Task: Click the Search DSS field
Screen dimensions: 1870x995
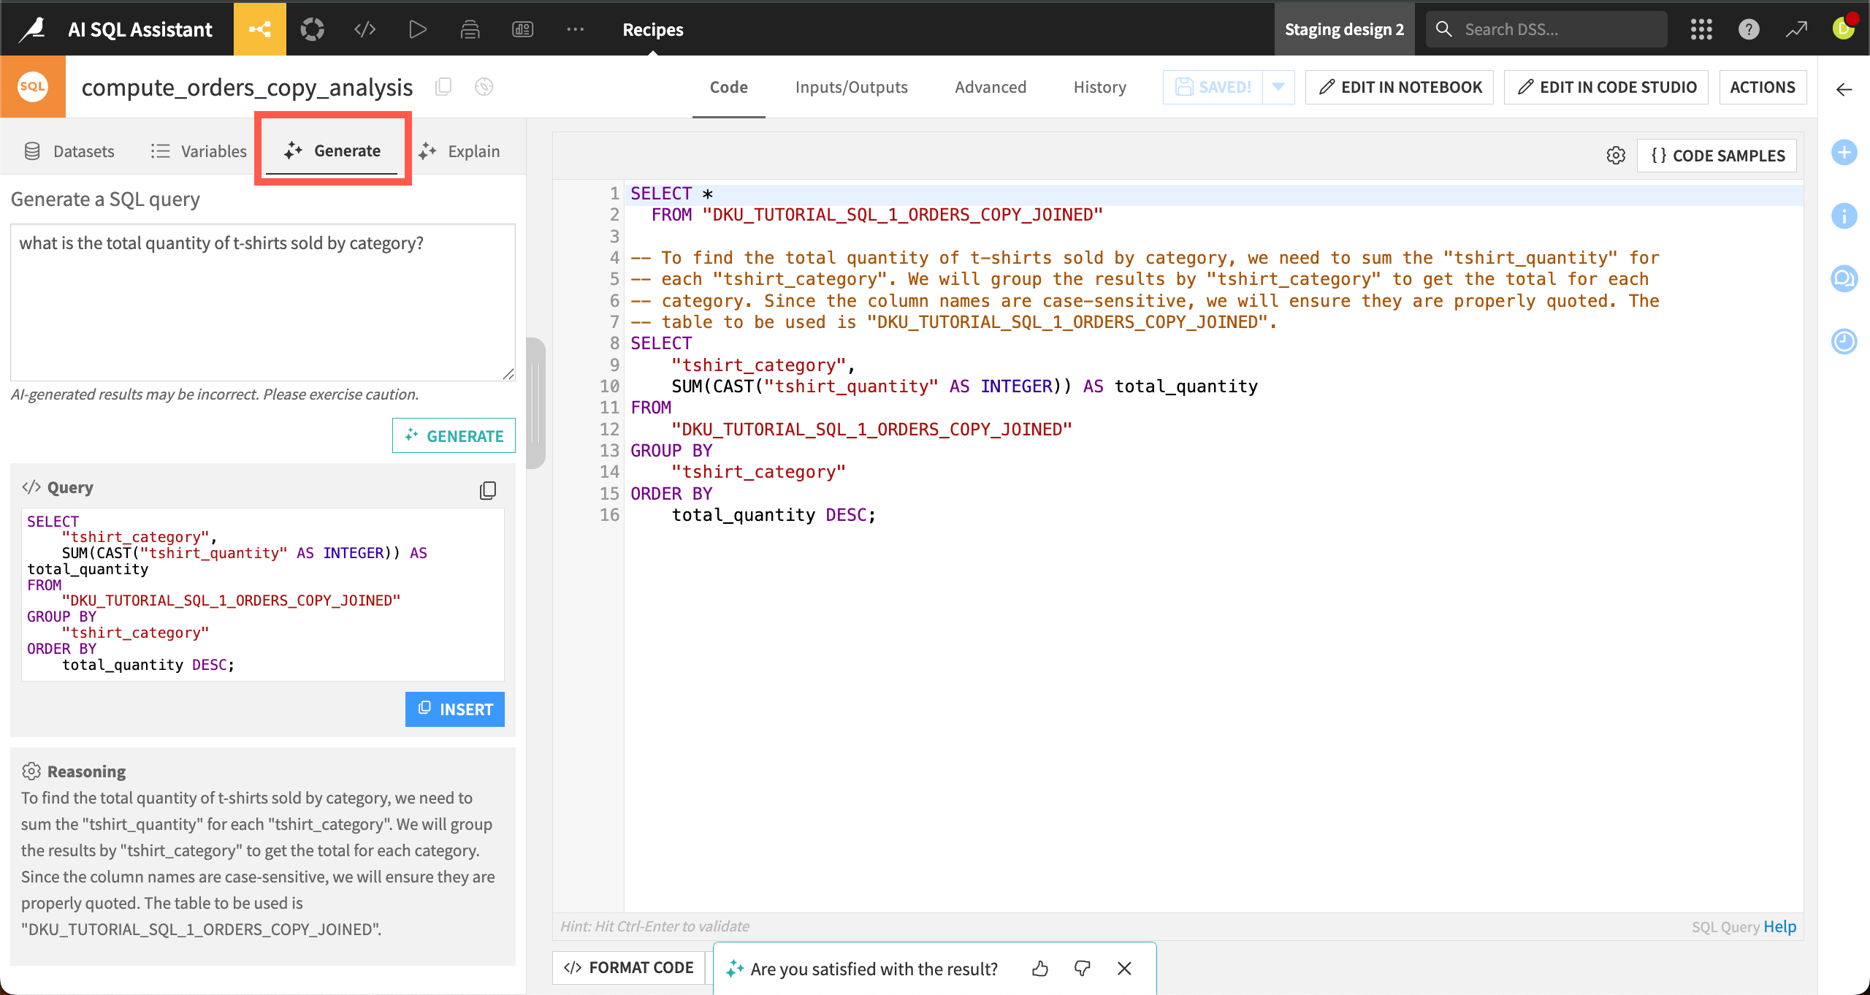Action: click(1546, 29)
